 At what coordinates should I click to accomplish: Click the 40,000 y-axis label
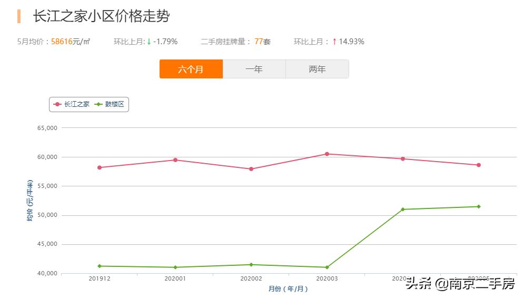coord(47,273)
